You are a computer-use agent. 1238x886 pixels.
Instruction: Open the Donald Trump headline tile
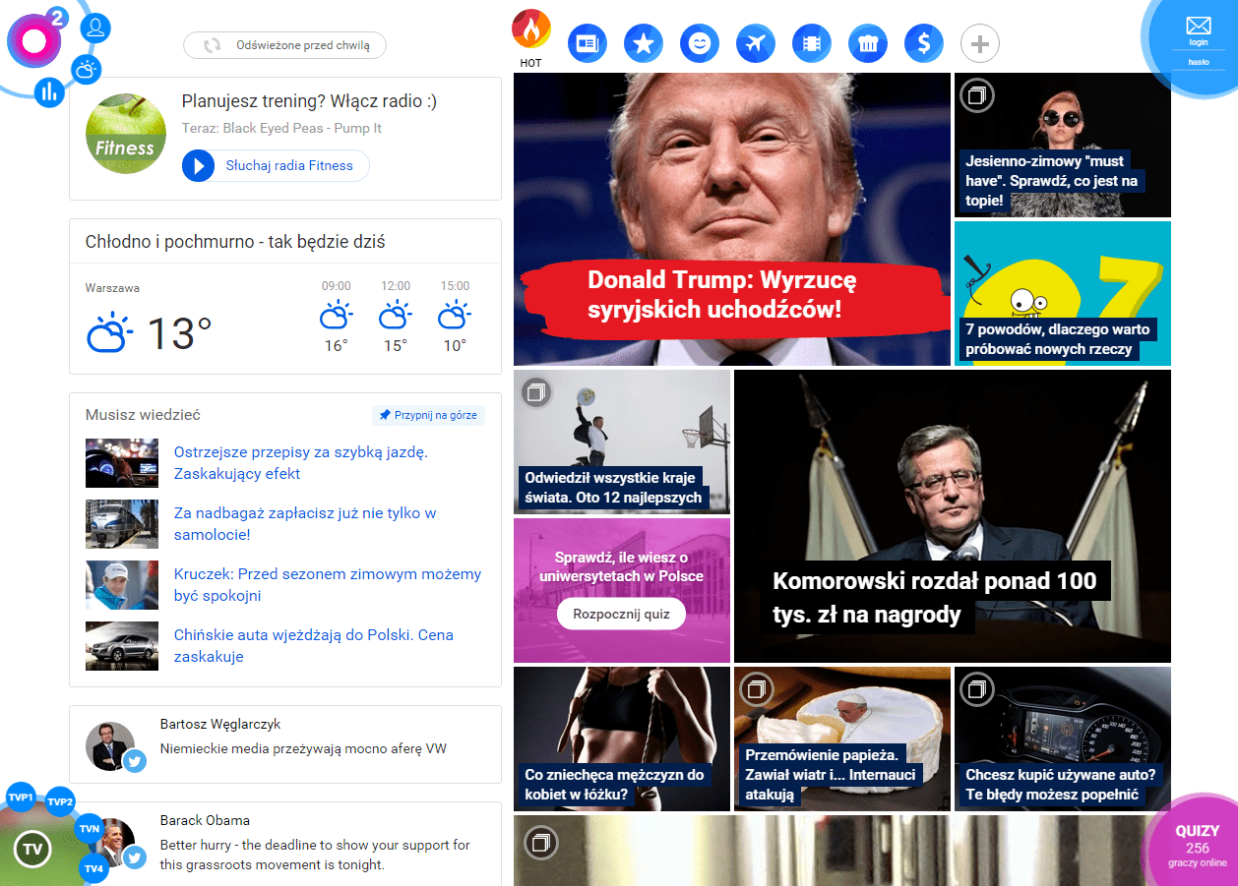click(732, 219)
